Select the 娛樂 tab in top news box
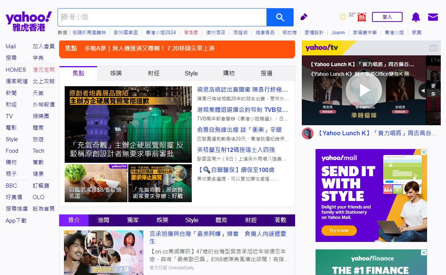This screenshot has width=446, height=275. (116, 74)
